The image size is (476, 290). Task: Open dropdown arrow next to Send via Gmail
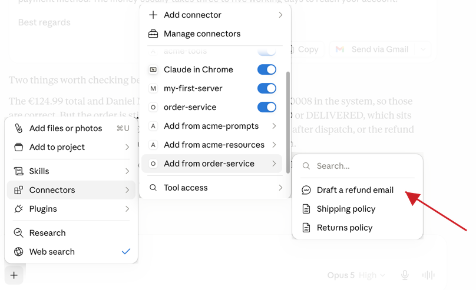pos(423,49)
